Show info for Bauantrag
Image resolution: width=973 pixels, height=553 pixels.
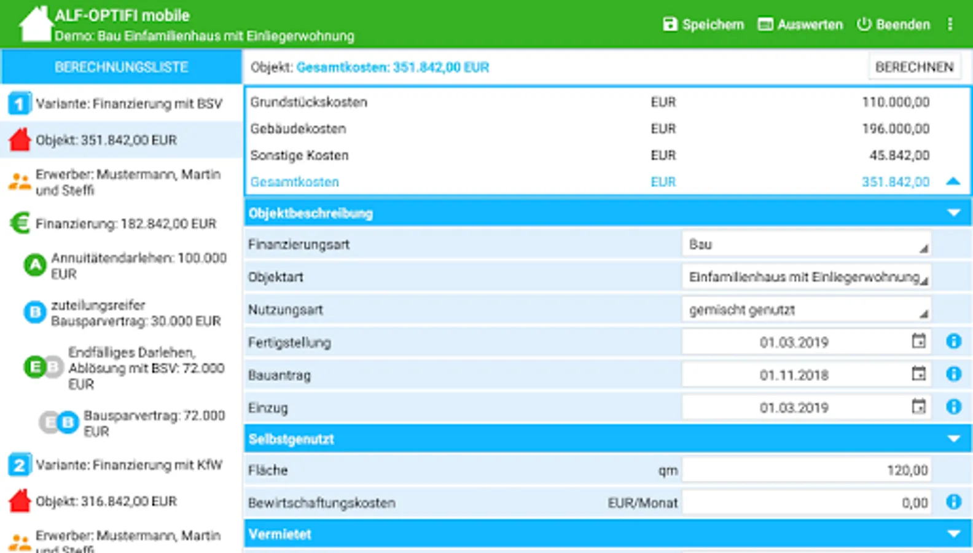click(953, 374)
